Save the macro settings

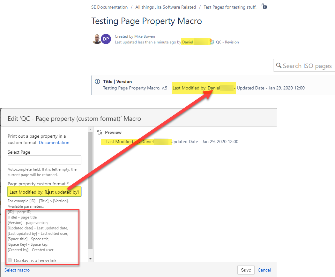246,270
